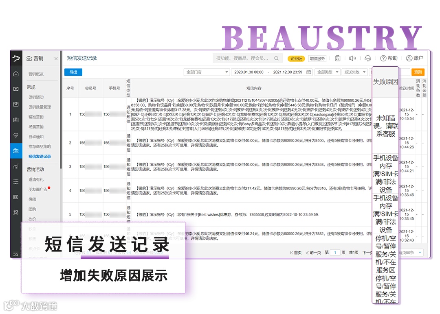Screen dimensions: 440x314
Task: Click the page number input showing 1
Action: [335, 252]
